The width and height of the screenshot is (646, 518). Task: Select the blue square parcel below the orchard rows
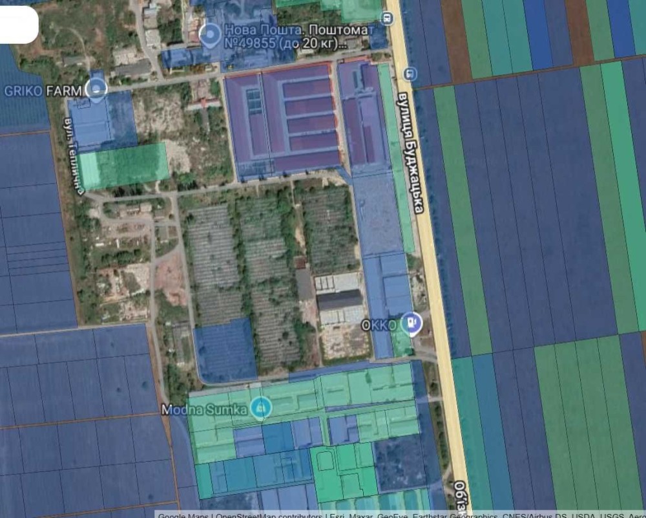(x=225, y=351)
